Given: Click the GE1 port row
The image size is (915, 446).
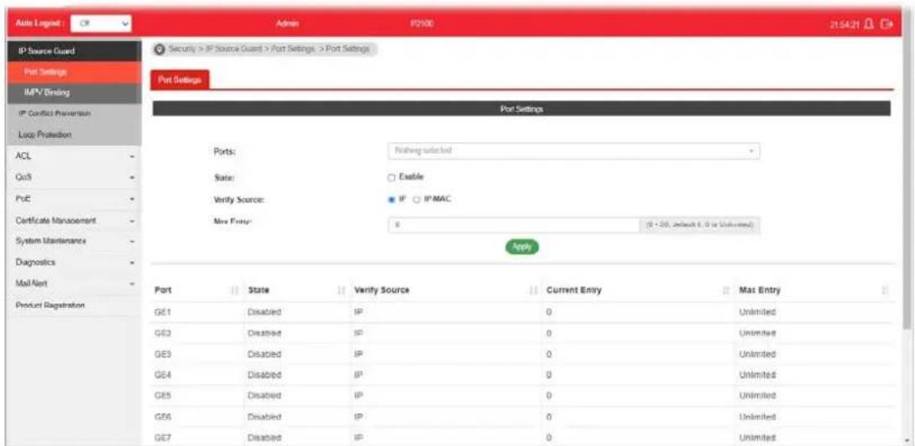Looking at the screenshot, I should [x=522, y=312].
